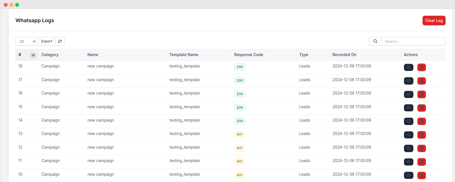Sort table by Response Code column header
Image resolution: width=455 pixels, height=182 pixels.
coord(248,55)
